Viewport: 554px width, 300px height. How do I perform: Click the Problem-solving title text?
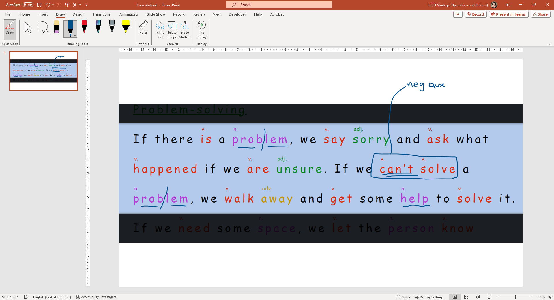pyautogui.click(x=190, y=110)
